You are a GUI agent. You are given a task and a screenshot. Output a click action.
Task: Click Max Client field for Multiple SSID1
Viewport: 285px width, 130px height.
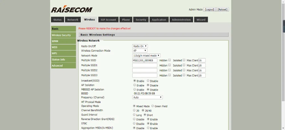tap(202, 65)
